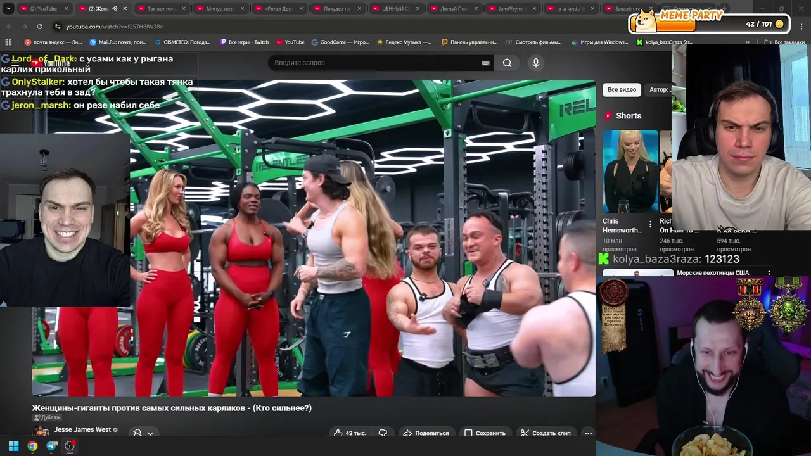Open the Jesse James West channel link
Image resolution: width=811 pixels, height=456 pixels.
tap(82, 429)
